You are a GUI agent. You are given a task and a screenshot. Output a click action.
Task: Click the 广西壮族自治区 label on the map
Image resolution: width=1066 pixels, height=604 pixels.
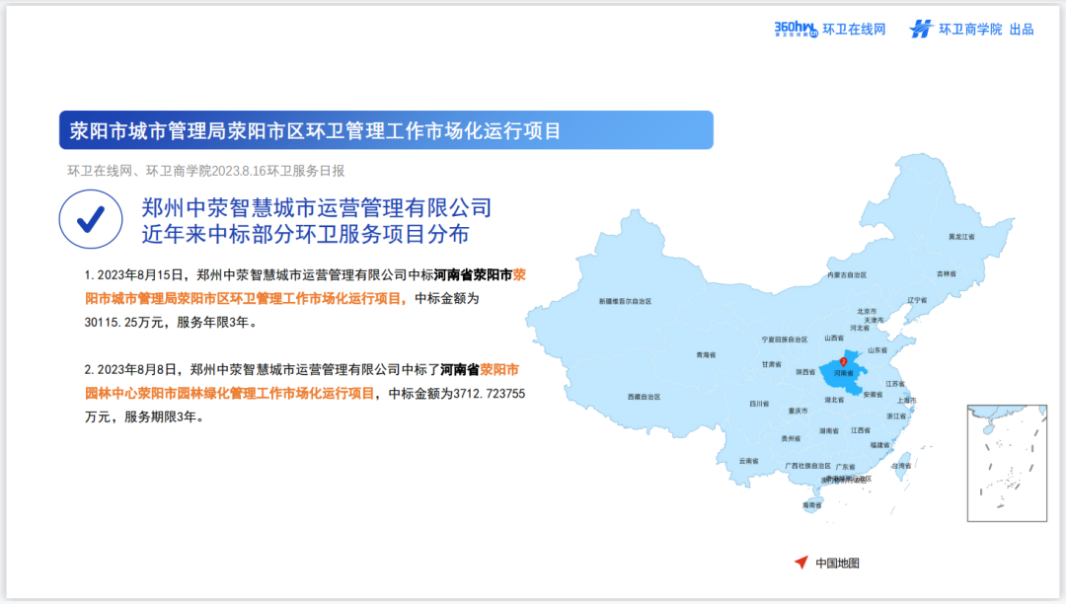[x=807, y=466]
